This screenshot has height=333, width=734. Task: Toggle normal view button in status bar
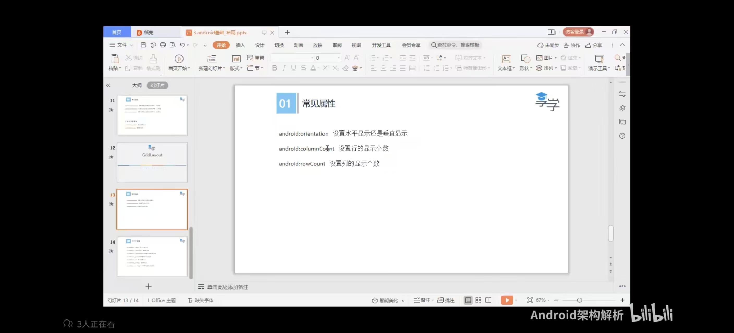468,300
